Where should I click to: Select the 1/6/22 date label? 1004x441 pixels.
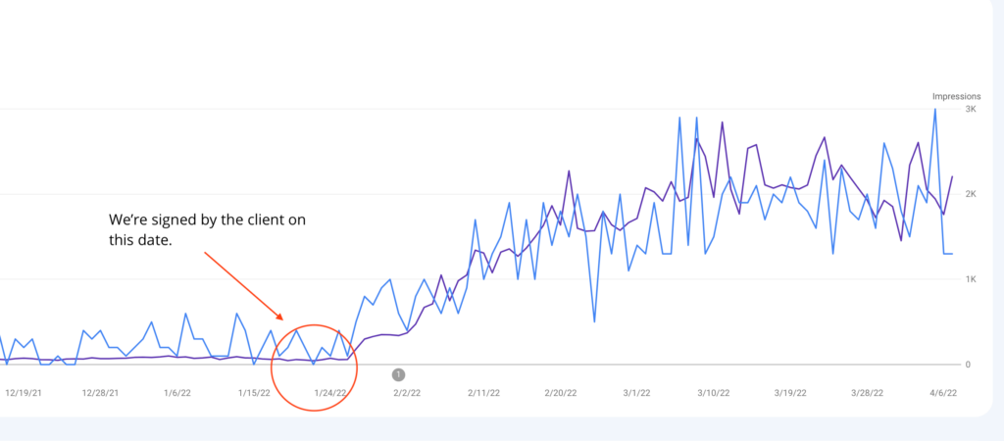176,393
